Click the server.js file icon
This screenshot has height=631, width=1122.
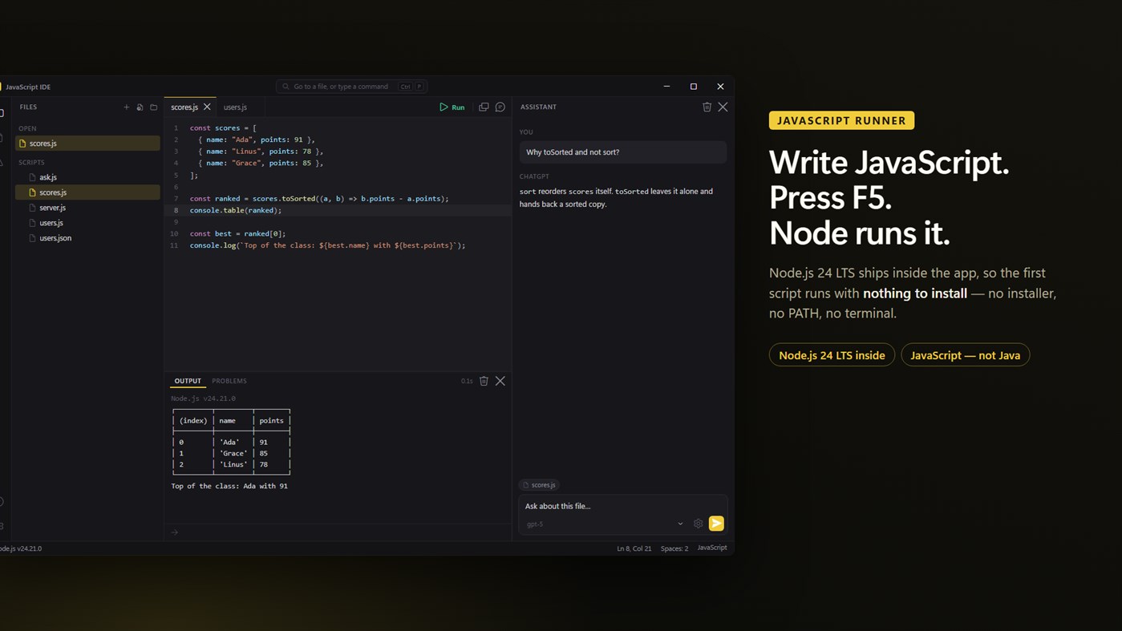coord(32,208)
